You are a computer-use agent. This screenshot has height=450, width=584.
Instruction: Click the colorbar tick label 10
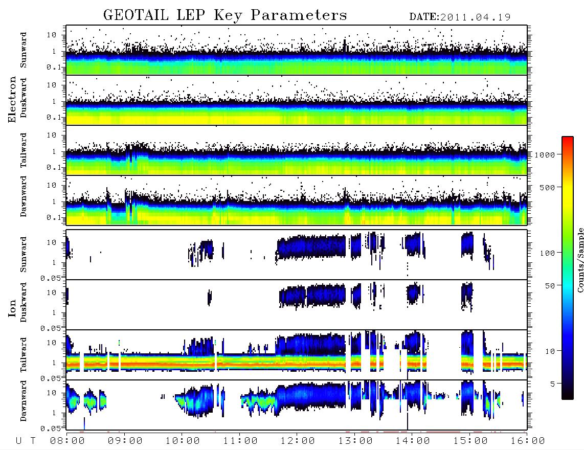click(550, 351)
